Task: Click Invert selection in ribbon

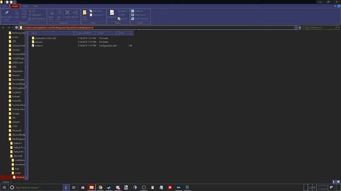Action: point(140,19)
